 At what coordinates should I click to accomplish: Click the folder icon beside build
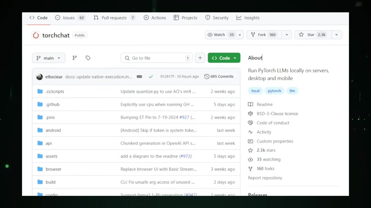(40, 182)
